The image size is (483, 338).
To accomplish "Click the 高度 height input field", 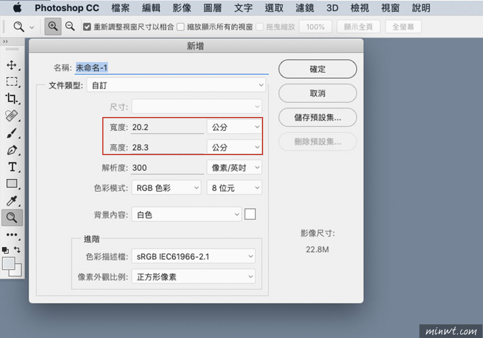I will [167, 148].
